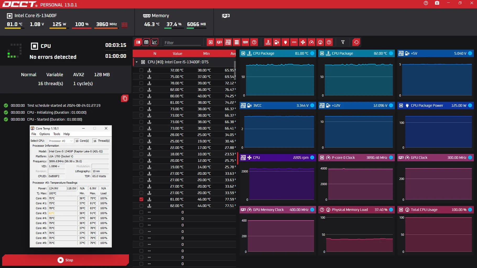Open the Tools menu in Core Temp
This screenshot has height=268, width=477.
pyautogui.click(x=57, y=134)
